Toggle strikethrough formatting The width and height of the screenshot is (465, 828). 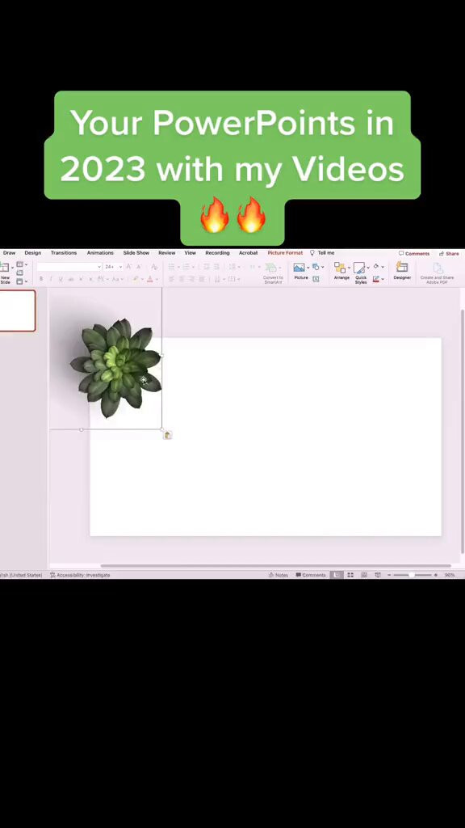(71, 279)
